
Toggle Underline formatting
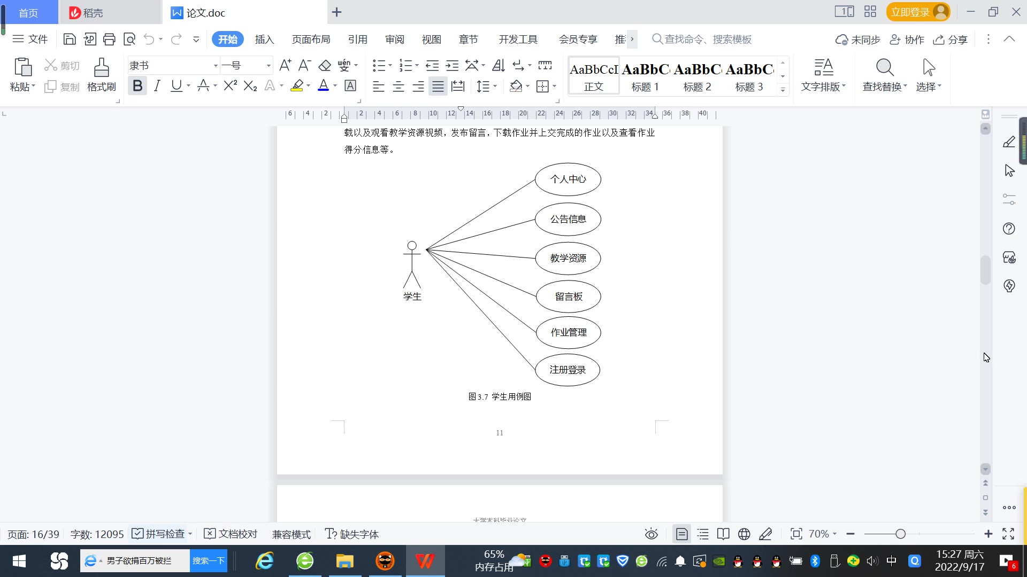(x=176, y=85)
